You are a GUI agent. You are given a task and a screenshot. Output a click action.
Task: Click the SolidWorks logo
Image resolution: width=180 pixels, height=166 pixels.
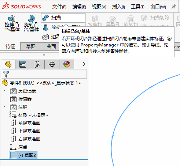click(x=22, y=6)
